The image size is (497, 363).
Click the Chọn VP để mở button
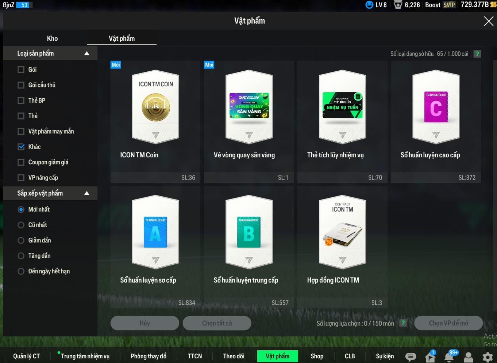(448, 323)
